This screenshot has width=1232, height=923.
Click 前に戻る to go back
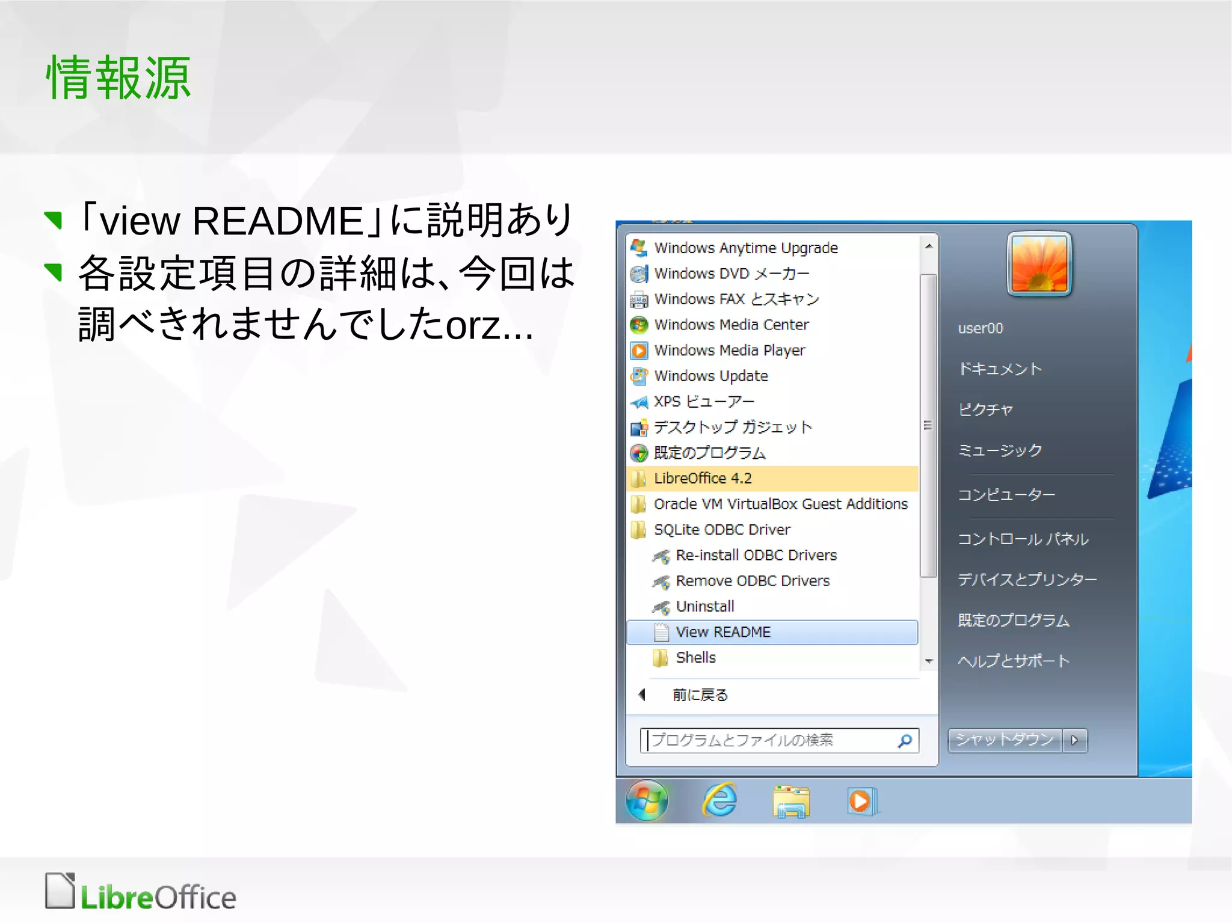[x=701, y=695]
